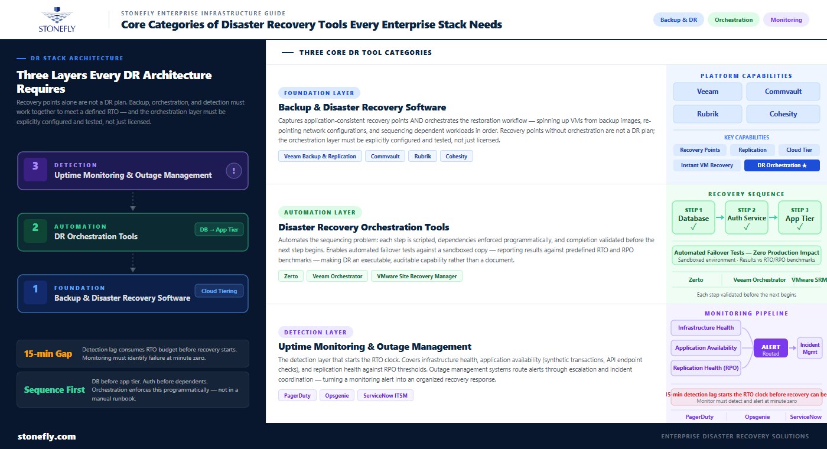
Task: Click the Automated Failover Tests banner
Action: click(x=747, y=255)
